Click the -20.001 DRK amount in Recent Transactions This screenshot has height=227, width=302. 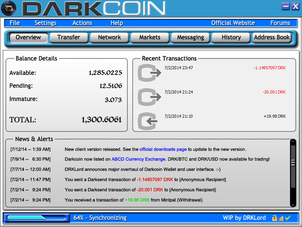click(274, 92)
